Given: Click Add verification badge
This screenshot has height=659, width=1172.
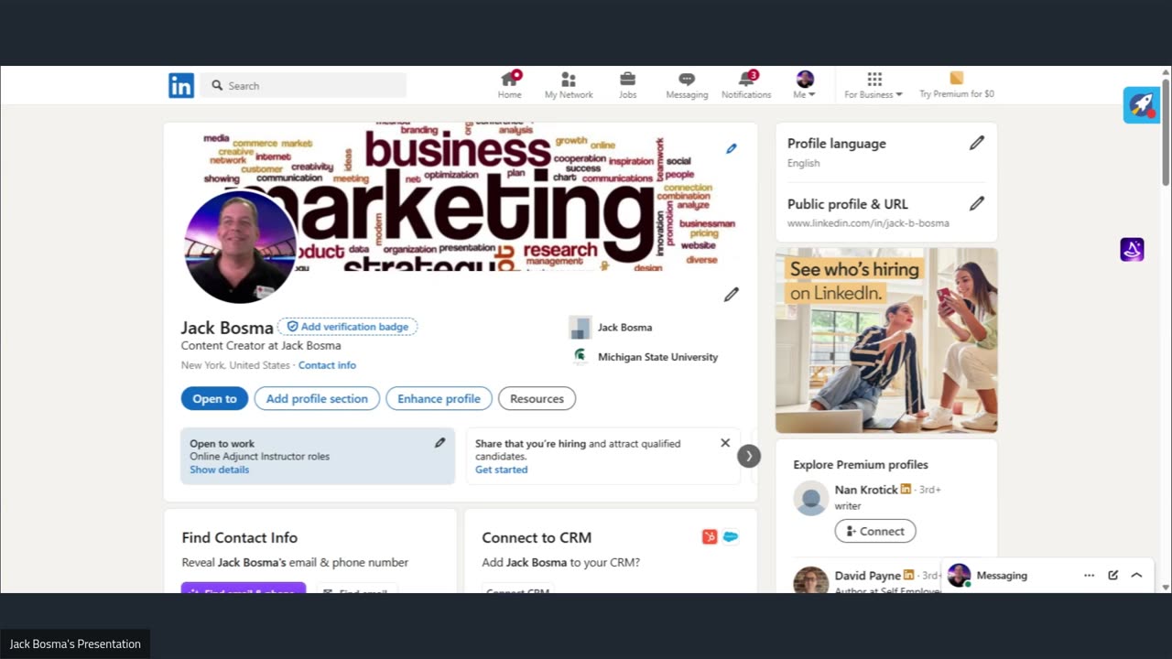Looking at the screenshot, I should [x=348, y=327].
